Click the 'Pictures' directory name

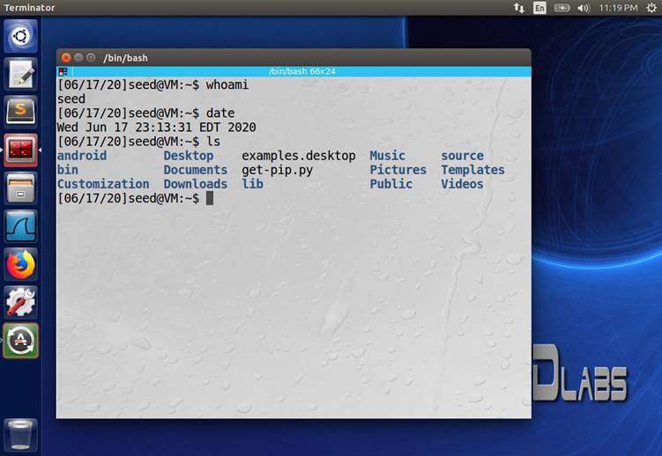(x=398, y=170)
